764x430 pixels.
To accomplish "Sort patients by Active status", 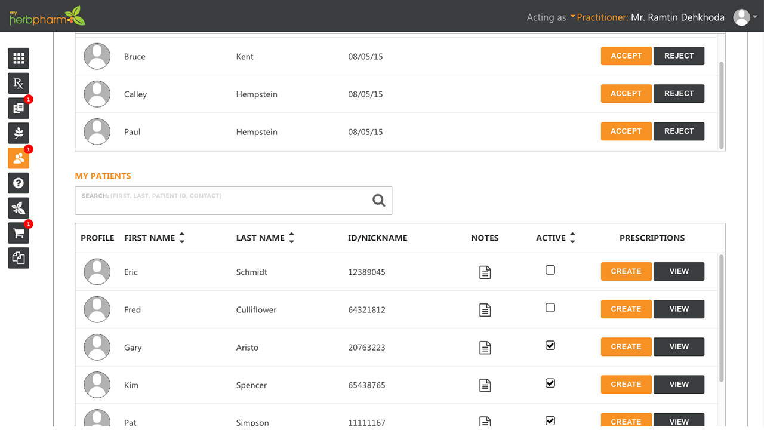I will coord(572,238).
